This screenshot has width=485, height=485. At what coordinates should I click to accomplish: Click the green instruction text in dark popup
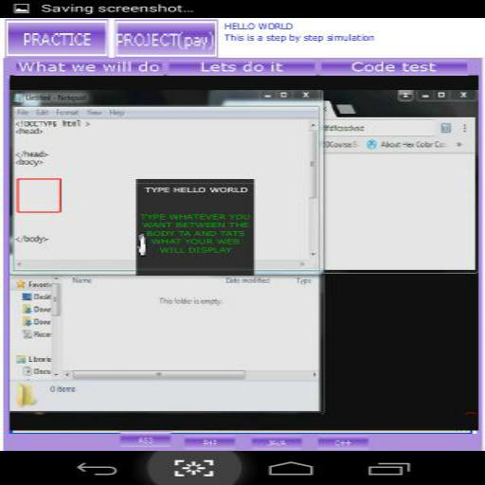tap(195, 233)
